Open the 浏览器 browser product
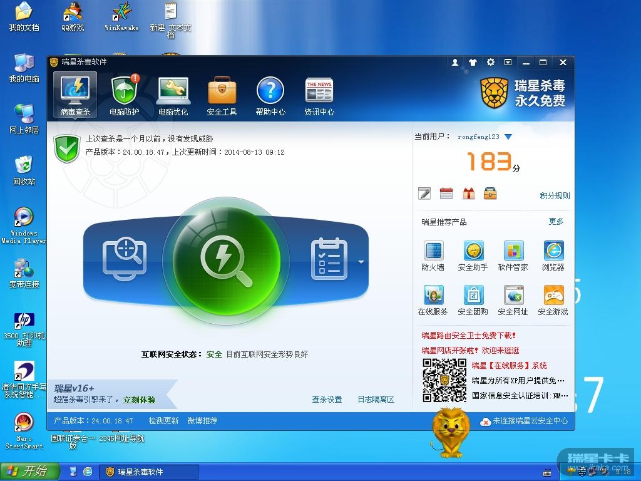Image resolution: width=641 pixels, height=481 pixels. pos(553,256)
